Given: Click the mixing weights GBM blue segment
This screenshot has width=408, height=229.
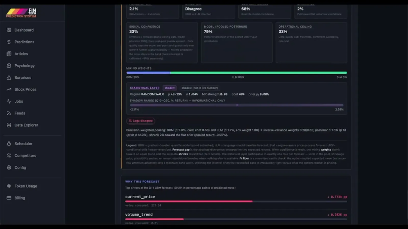Looking at the screenshot, I should point(148,73).
